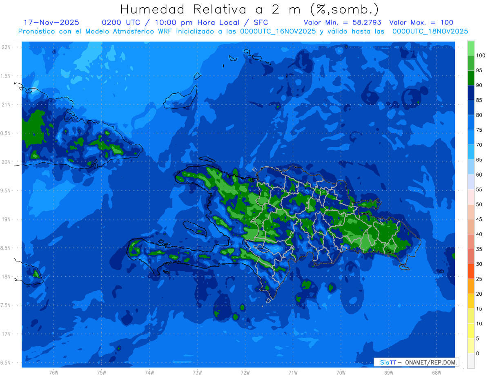Click the navy legend band between 85 and 90

pos(471,93)
